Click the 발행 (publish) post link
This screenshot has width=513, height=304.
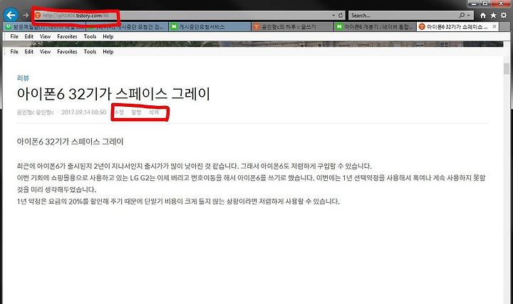(x=136, y=112)
